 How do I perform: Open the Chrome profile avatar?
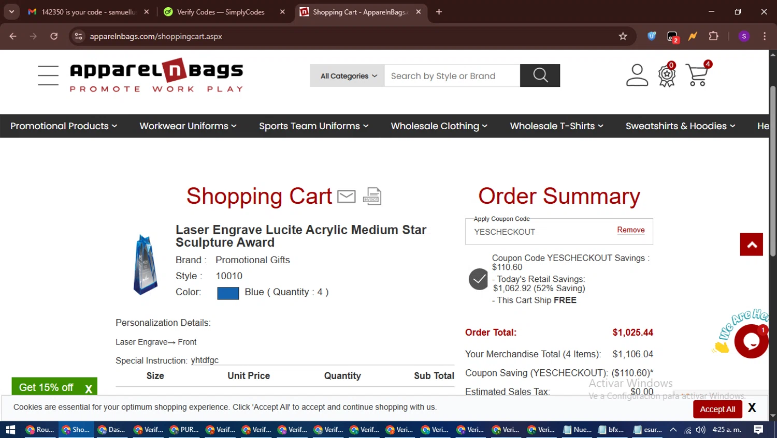pos(744,36)
